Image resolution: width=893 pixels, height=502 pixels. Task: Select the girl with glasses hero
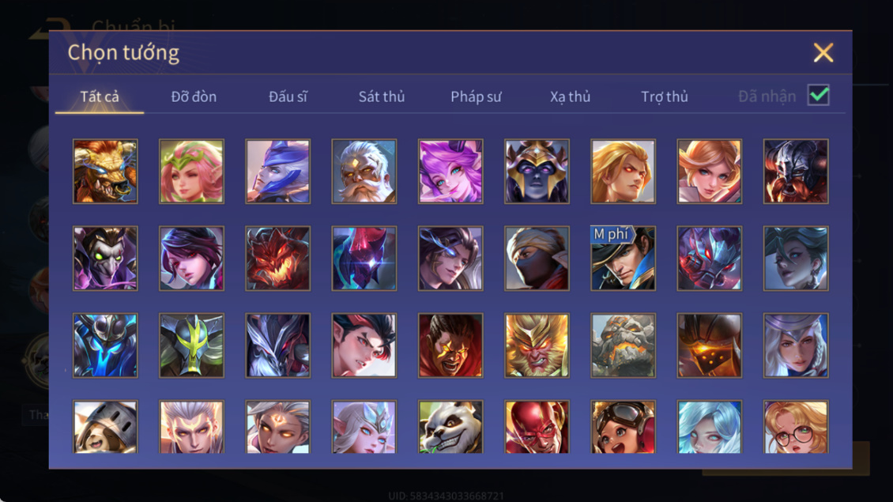point(796,427)
